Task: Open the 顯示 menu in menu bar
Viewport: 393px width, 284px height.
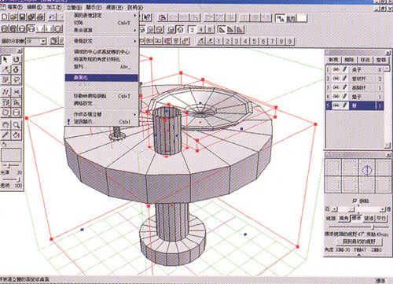Action: (x=94, y=7)
